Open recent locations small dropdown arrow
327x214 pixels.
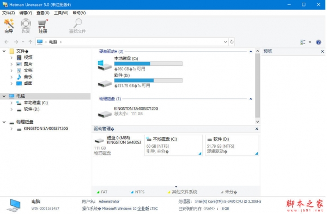click(x=23, y=42)
